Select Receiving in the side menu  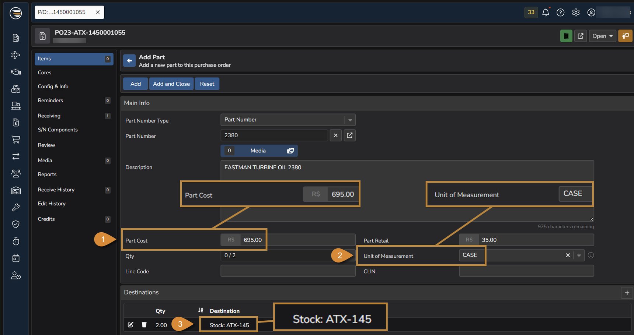point(49,116)
